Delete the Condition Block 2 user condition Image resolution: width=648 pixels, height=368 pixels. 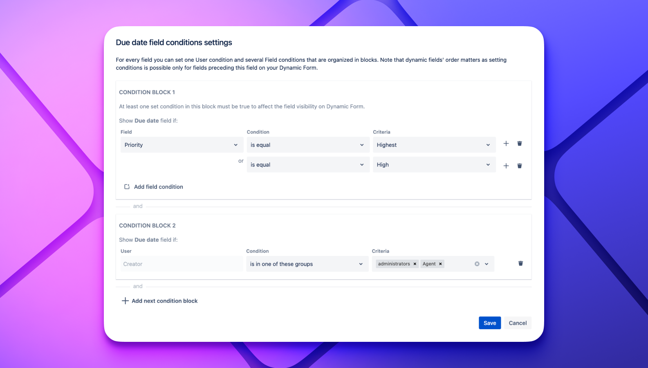(x=520, y=263)
